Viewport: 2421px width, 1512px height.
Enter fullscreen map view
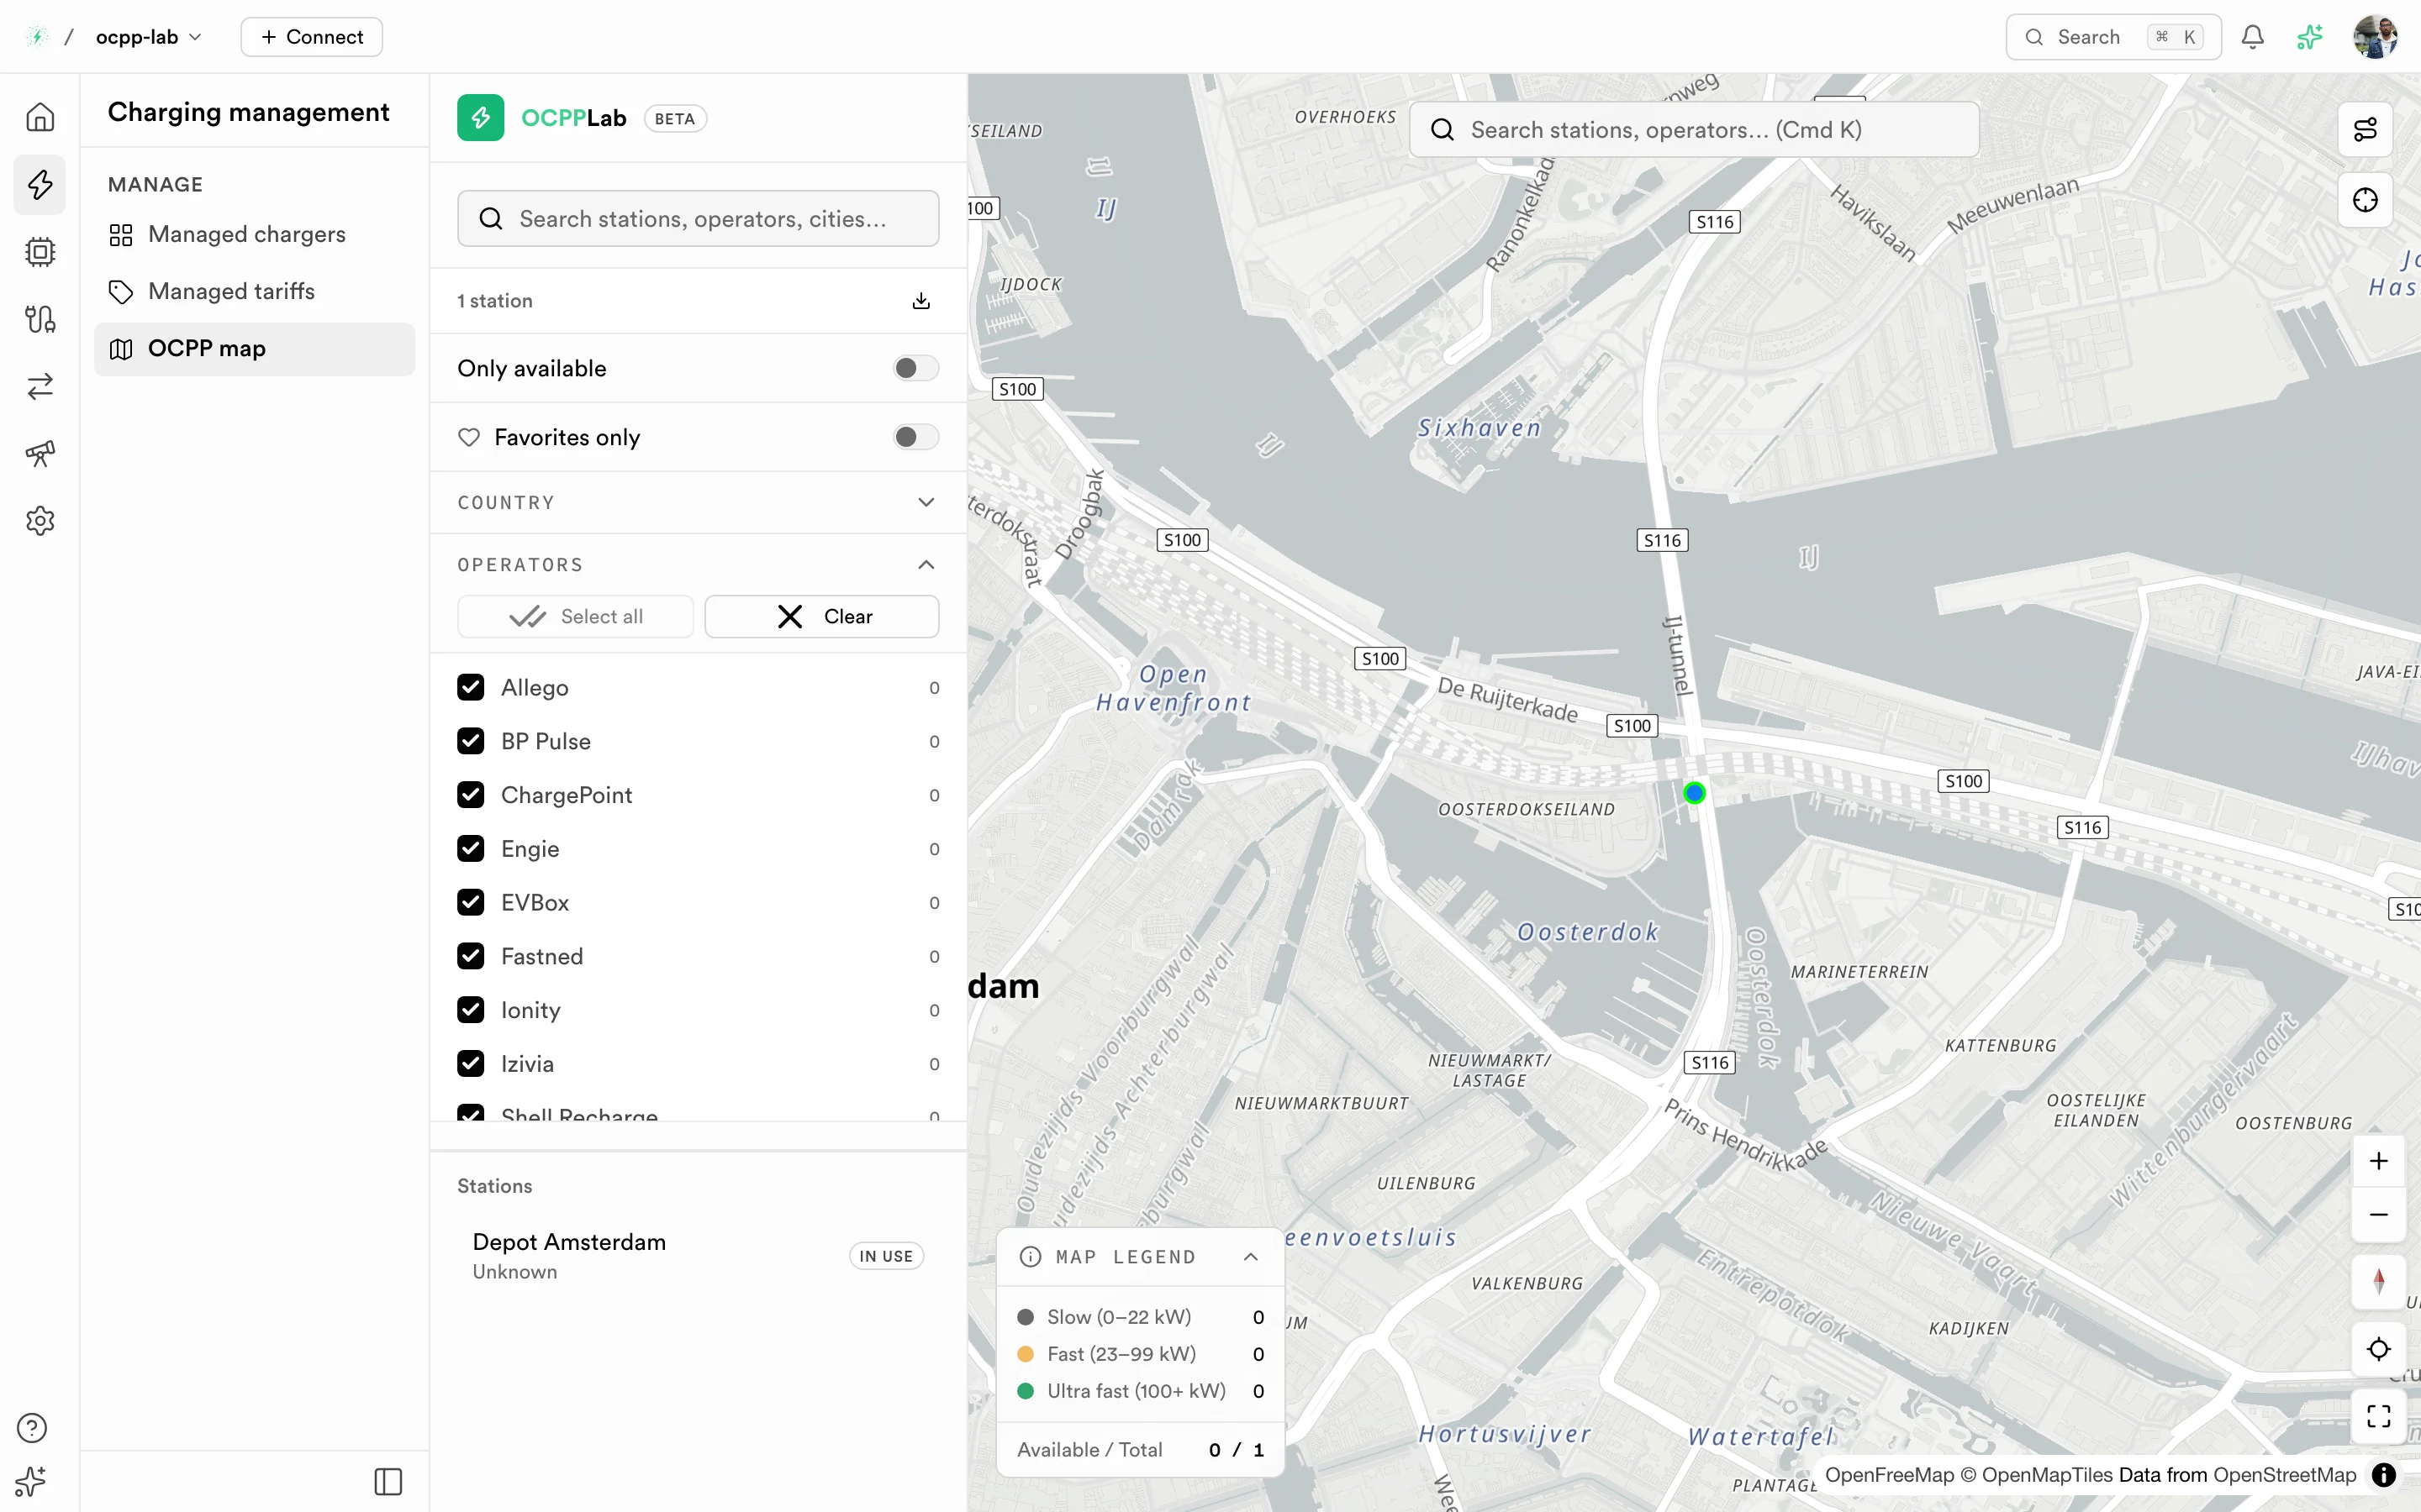pos(2378,1415)
